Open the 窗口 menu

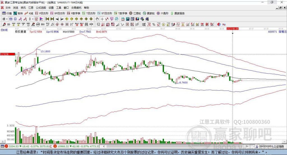tap(66, 8)
